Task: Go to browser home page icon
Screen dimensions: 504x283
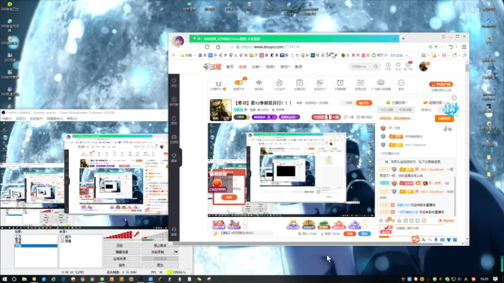Action: tap(218, 47)
